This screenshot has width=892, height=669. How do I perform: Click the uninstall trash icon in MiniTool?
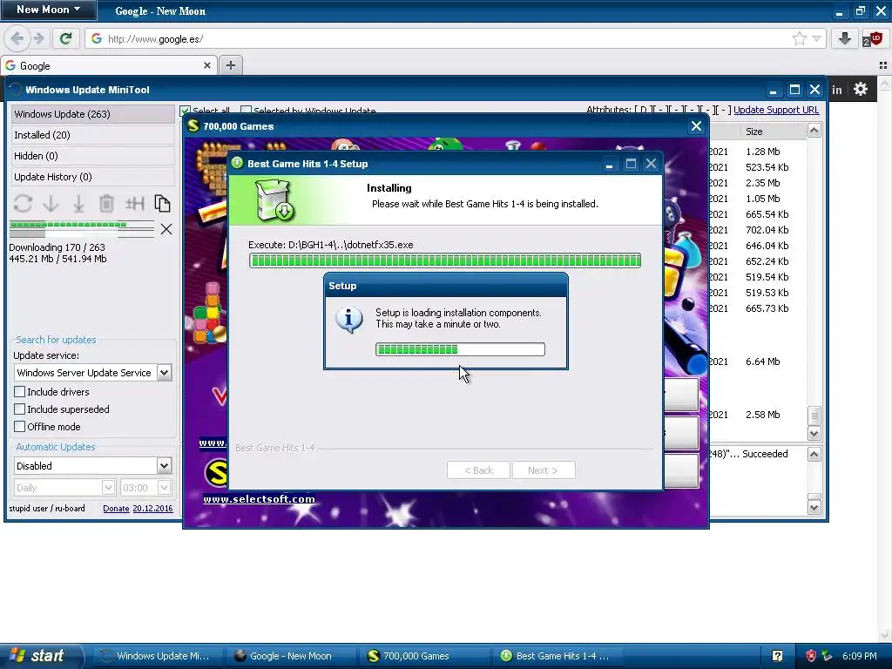click(x=106, y=204)
